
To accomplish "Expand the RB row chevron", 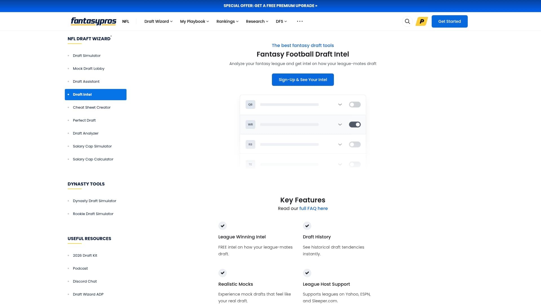I will [340, 144].
